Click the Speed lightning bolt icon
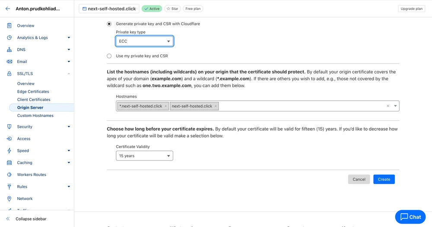The height and width of the screenshot is (227, 432). (x=9, y=151)
